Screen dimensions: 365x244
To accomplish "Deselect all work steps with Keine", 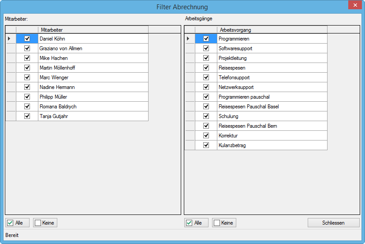I will pyautogui.click(x=224, y=223).
